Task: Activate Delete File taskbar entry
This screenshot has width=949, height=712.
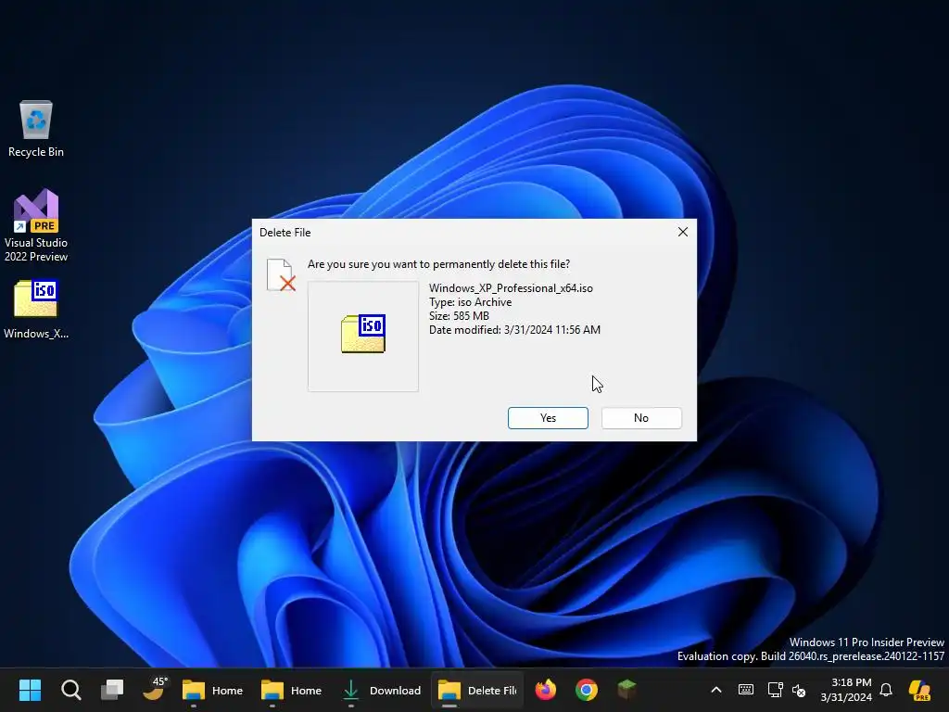Action: 477,690
